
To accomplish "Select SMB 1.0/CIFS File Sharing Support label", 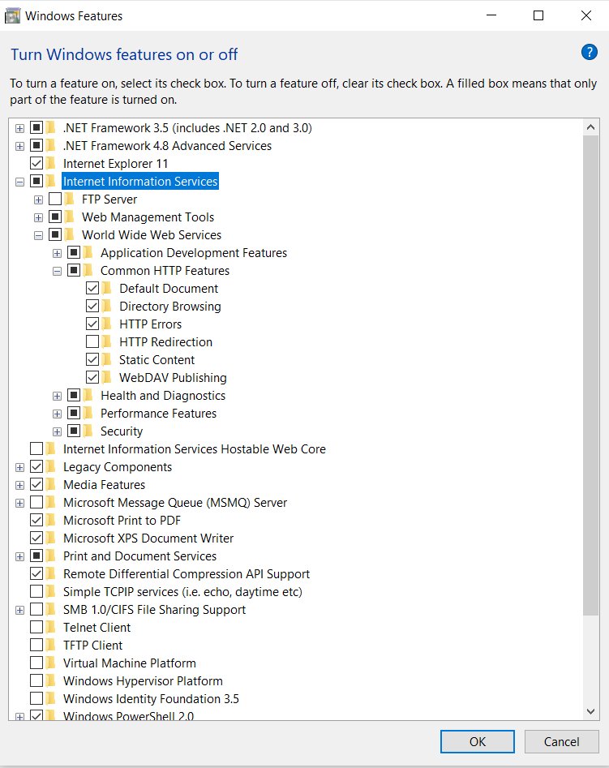I will click(154, 609).
